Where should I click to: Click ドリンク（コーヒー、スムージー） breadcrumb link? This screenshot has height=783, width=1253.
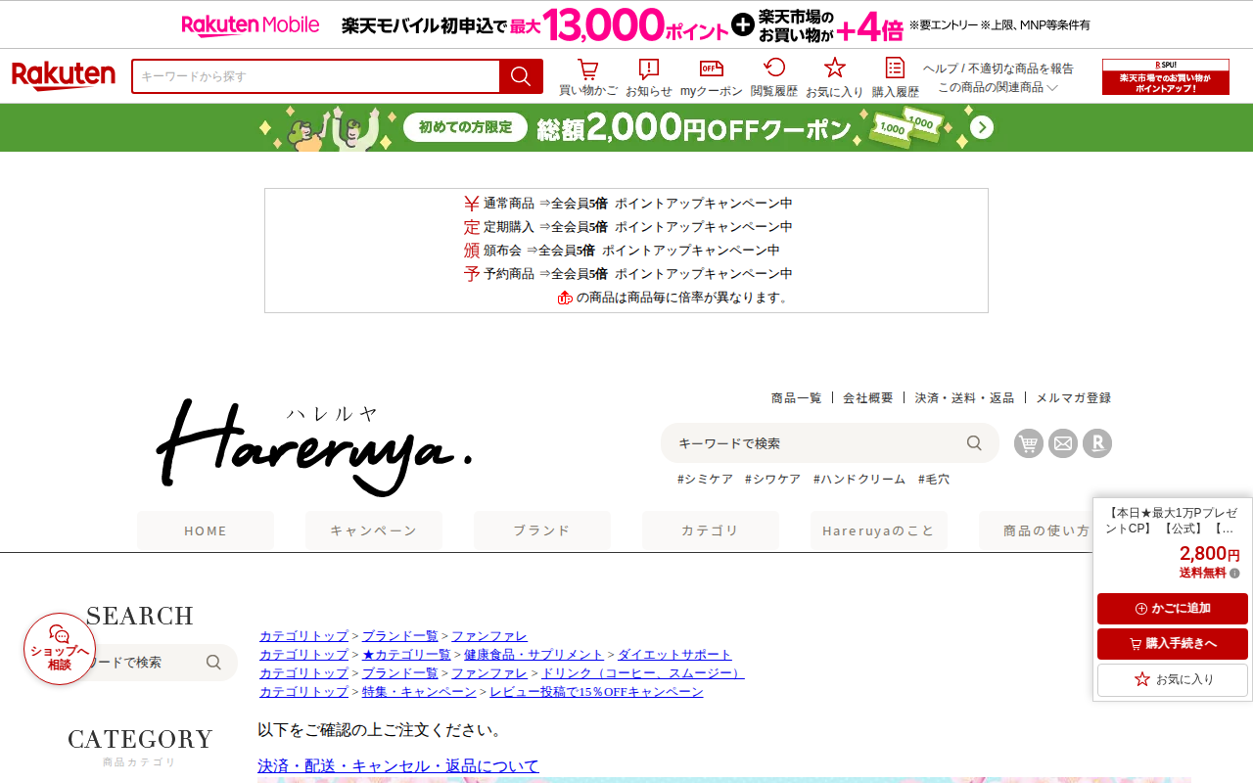click(x=642, y=673)
